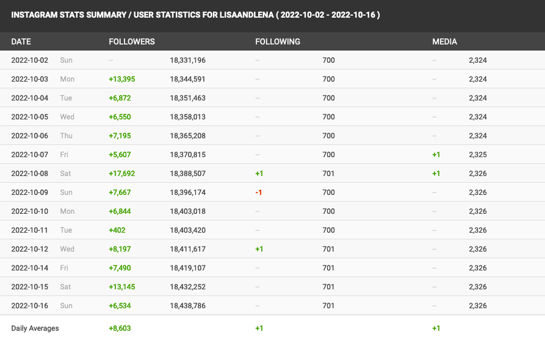Click follower gain +17,692
545x346 pixels.
click(122, 174)
